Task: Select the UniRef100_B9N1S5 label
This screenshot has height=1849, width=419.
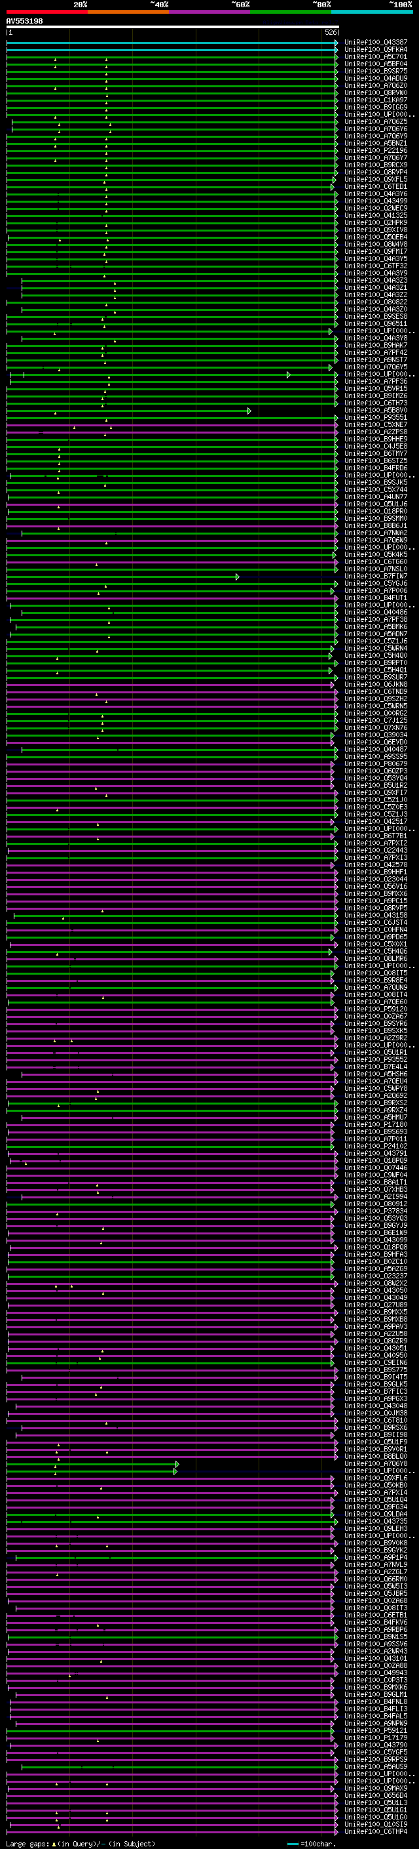Action: [x=375, y=1636]
